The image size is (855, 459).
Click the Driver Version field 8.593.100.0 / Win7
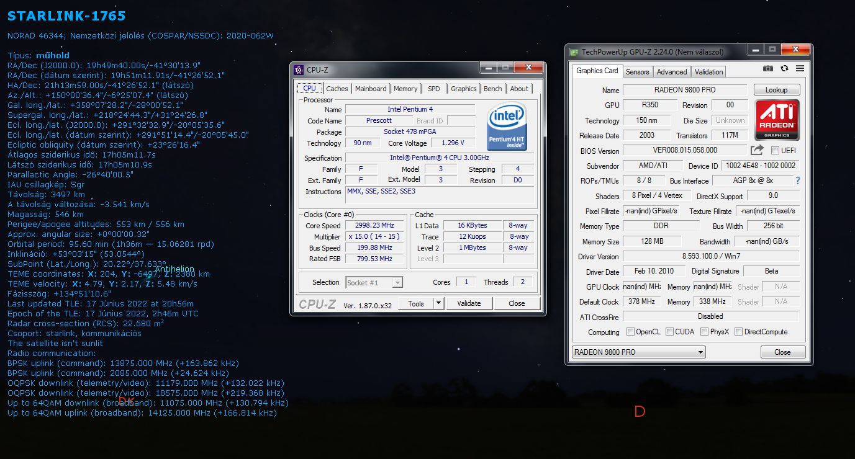[x=711, y=256]
